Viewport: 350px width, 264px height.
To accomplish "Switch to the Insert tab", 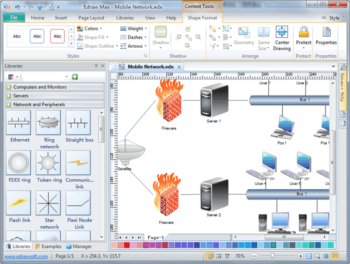I will pos(61,18).
